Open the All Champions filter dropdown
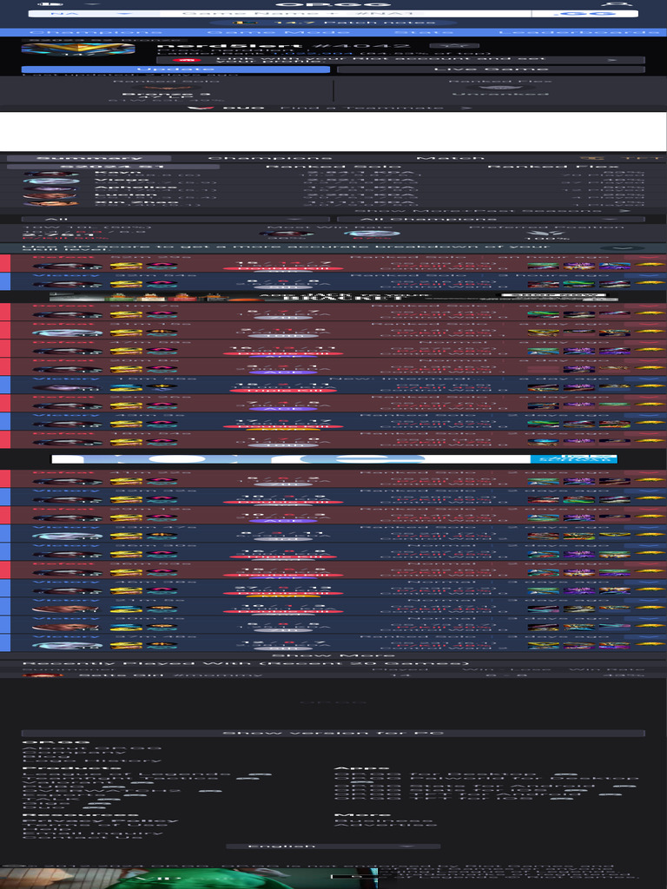The image size is (667, 889). coord(491,219)
